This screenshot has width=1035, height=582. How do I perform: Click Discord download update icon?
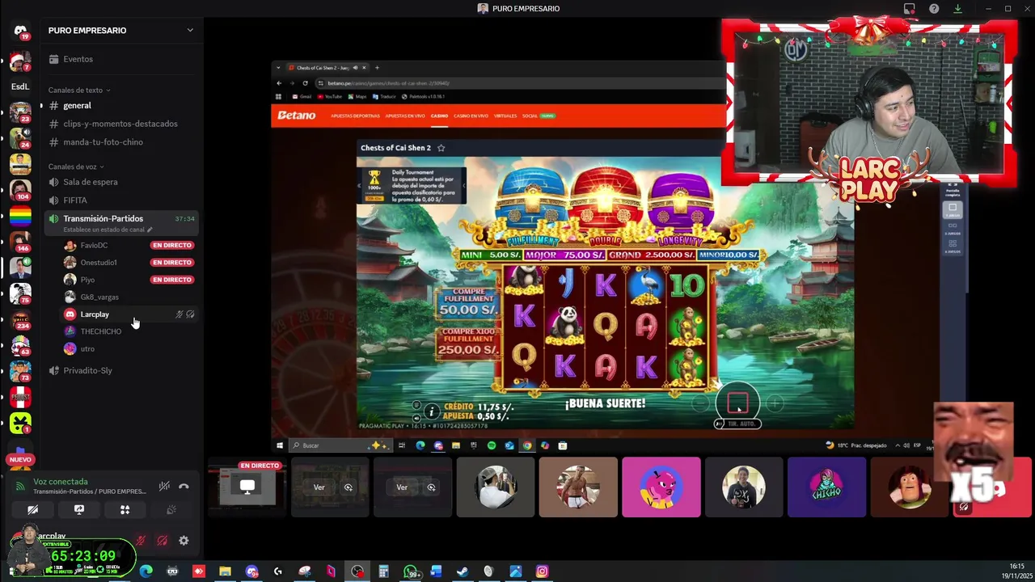coord(957,9)
